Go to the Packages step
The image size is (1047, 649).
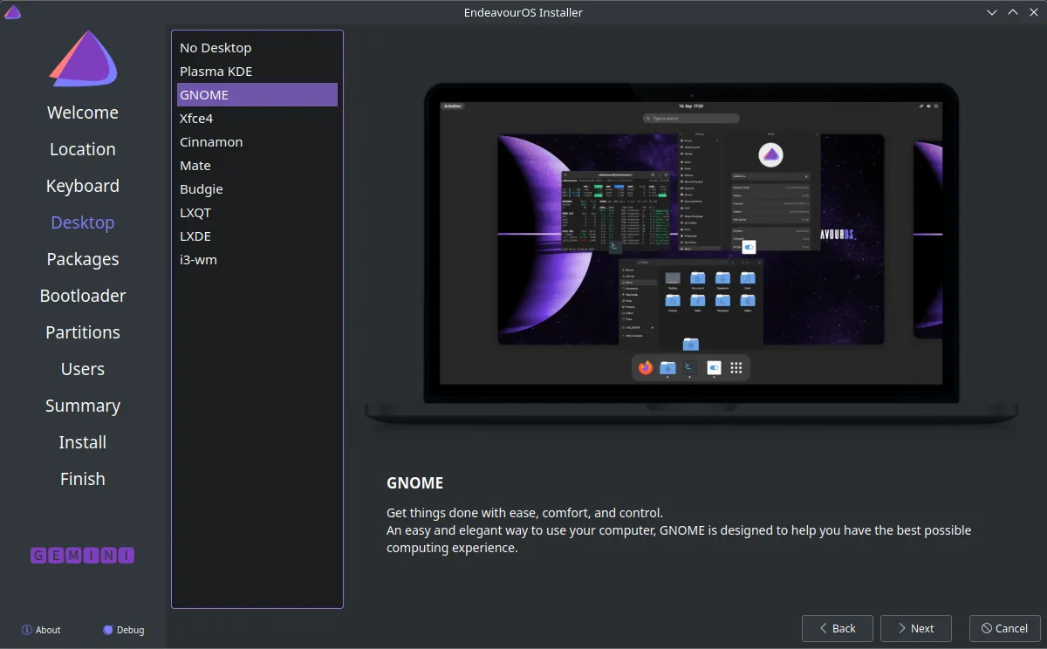click(83, 259)
